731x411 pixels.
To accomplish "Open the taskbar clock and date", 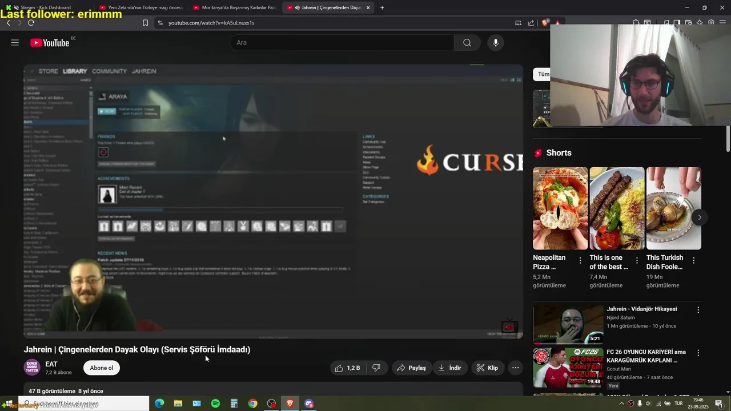I will (698, 404).
